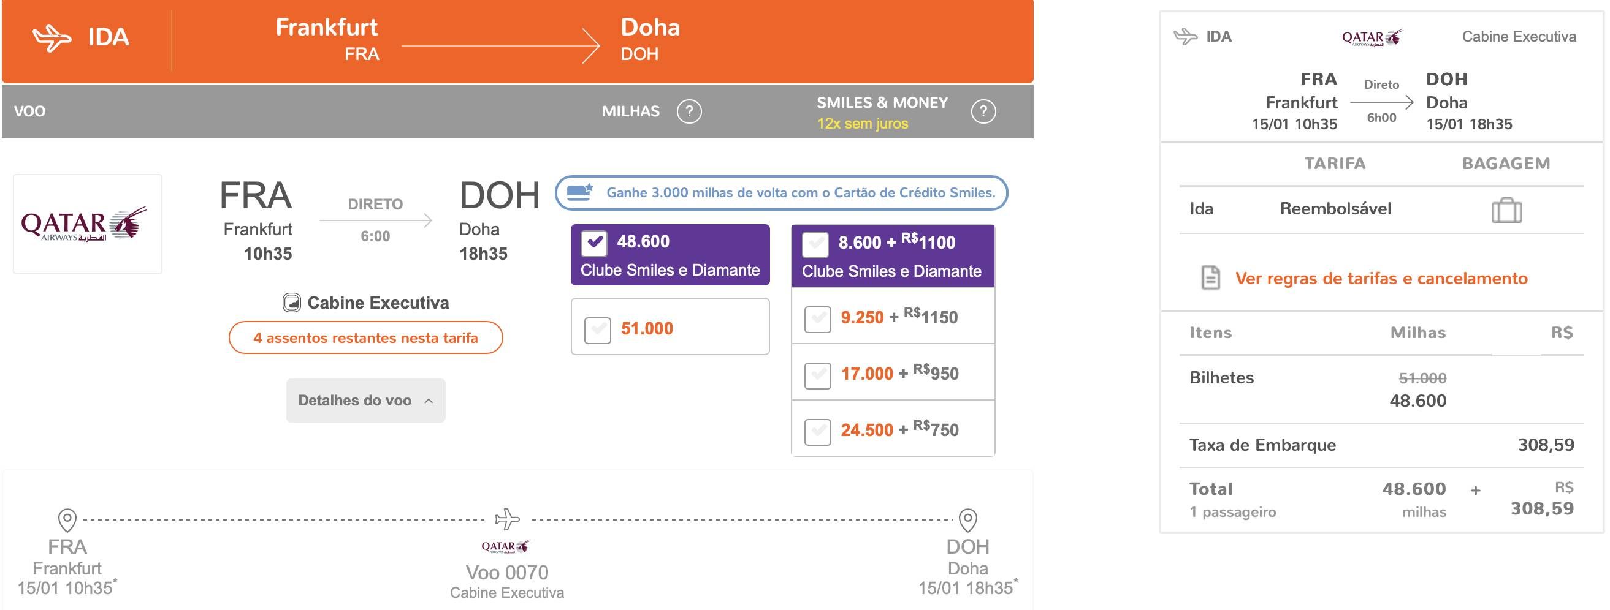Screen dimensions: 1610x610
Task: Click the DOH arrival location pin icon
Action: (967, 519)
